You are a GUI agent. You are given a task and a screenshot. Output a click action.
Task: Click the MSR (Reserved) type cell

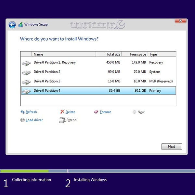point(161,81)
